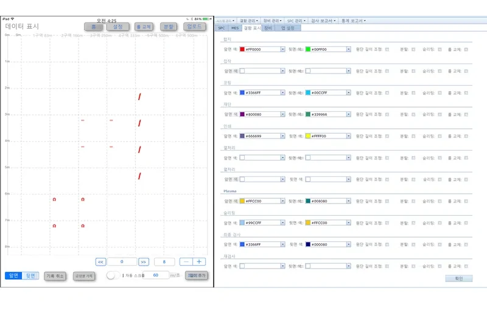Click the #FFCC00 swatch in Plasma row
Image resolution: width=487 pixels, height=310 pixels.
point(242,201)
